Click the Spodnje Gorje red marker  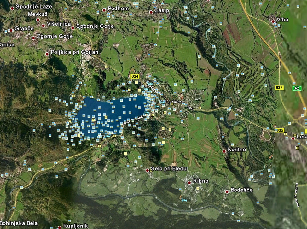pyautogui.click(x=72, y=28)
